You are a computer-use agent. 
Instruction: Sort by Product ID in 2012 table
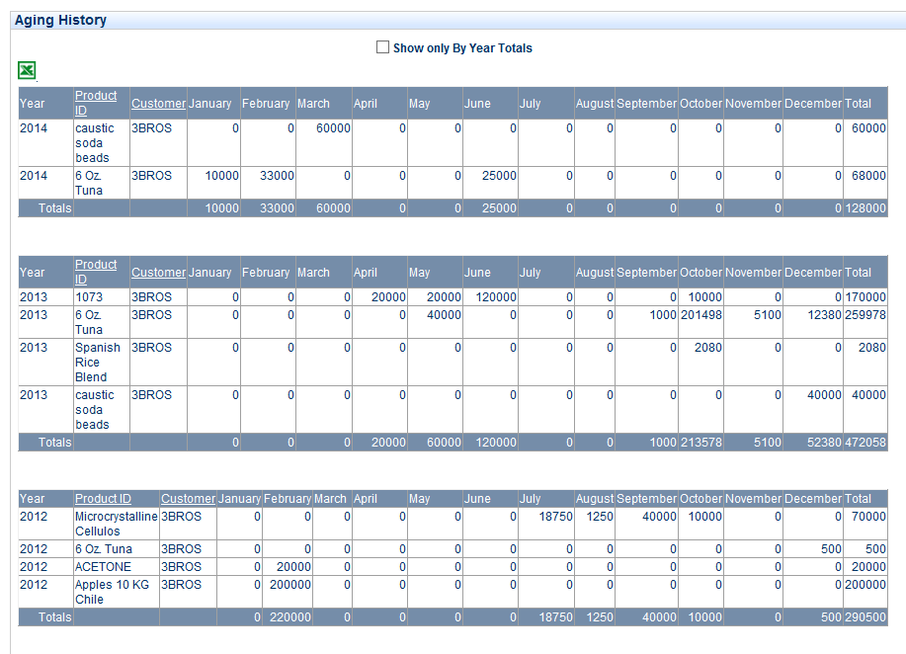[x=103, y=499]
